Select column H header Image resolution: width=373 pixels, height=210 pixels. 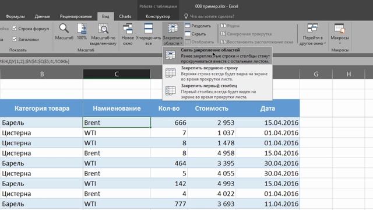pos(349,74)
